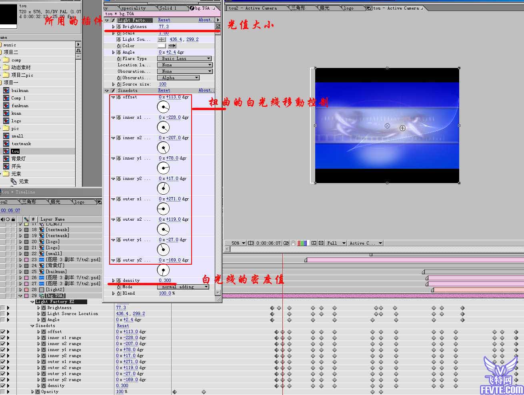Open the tou composition in project list
Viewport: 524px width, 395px height.
15,152
